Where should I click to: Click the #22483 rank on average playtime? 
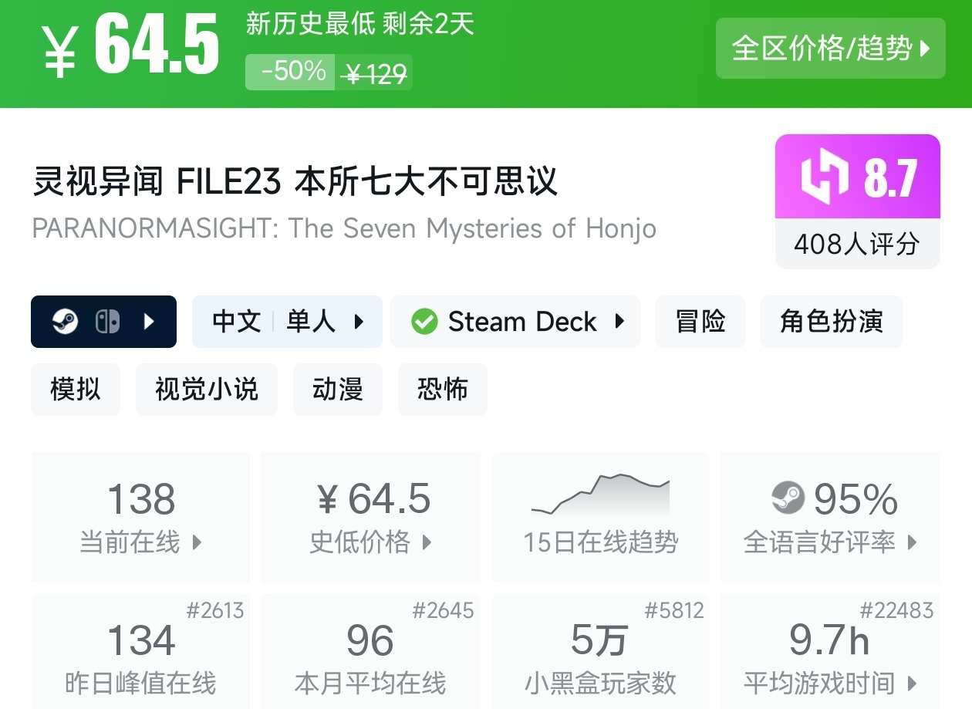[x=896, y=611]
